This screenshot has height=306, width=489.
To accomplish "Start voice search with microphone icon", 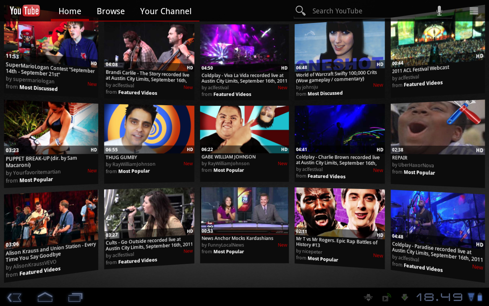I will click(x=439, y=11).
